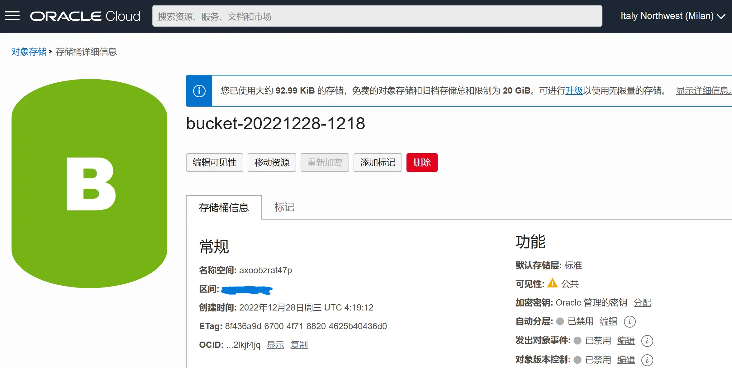Click the blue info icon in the storage banner

[199, 91]
